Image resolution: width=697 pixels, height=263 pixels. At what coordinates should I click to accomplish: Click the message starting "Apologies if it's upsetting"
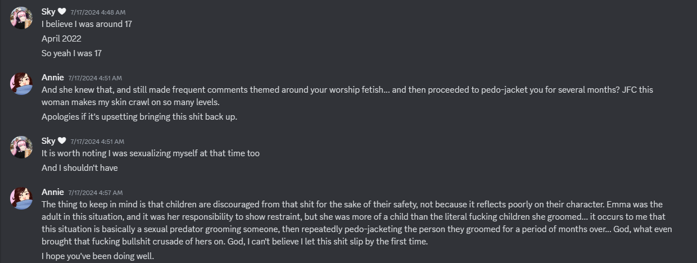click(139, 117)
